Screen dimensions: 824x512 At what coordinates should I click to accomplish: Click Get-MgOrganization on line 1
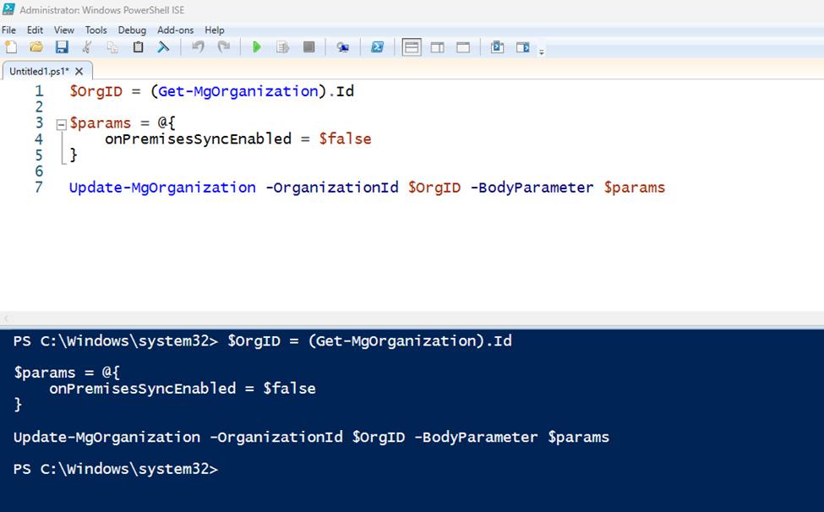[x=238, y=91]
